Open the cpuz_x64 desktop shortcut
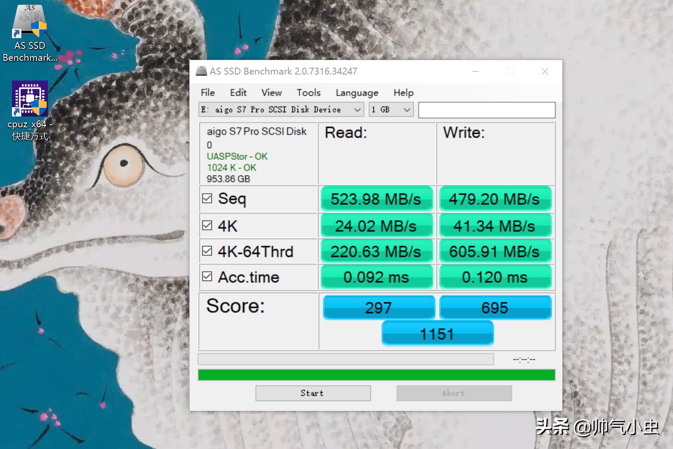 tap(30, 111)
